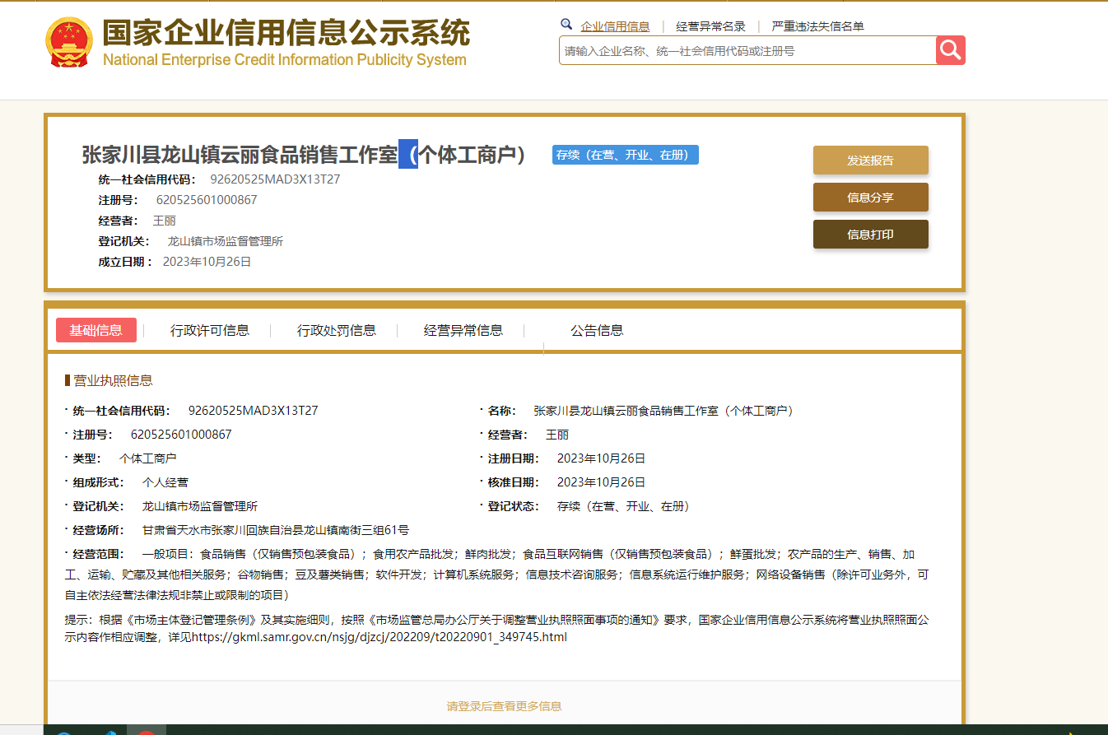Click the header establishment date 2023年10月26日

click(x=207, y=262)
